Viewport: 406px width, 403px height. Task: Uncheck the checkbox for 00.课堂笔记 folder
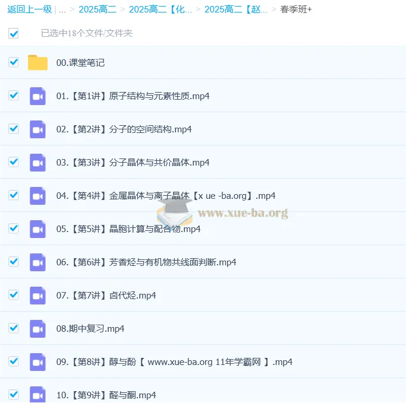14,62
